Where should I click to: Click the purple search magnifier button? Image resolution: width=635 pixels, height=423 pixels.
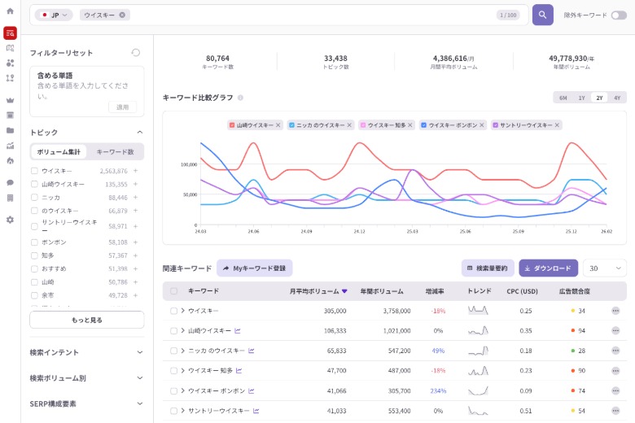pos(542,15)
